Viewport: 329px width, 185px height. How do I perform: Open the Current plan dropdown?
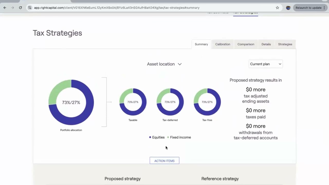click(x=266, y=64)
